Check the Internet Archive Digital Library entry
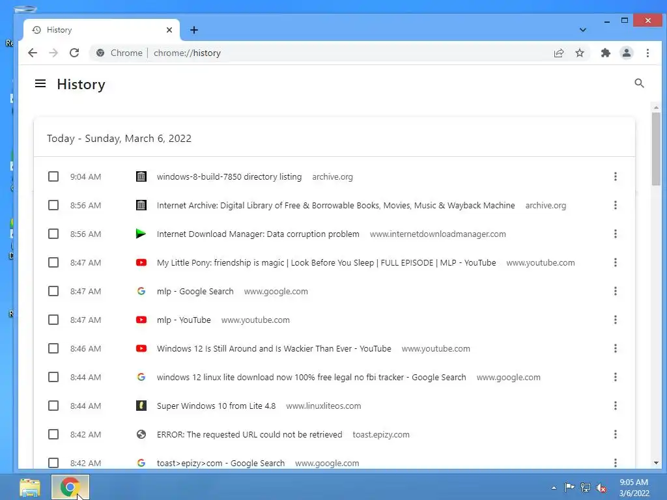 click(x=53, y=205)
